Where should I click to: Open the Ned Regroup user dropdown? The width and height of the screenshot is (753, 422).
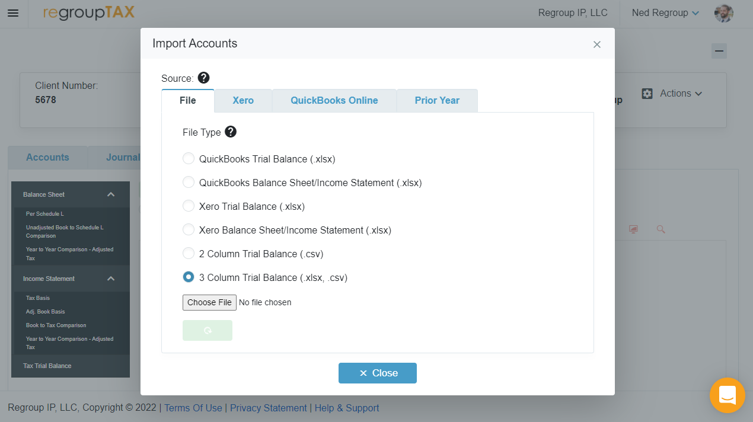point(665,13)
